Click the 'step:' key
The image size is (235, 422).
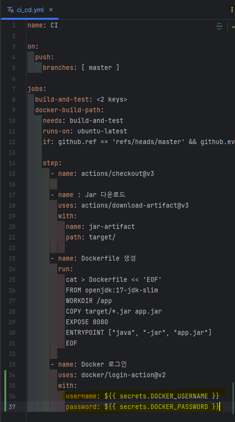point(52,163)
